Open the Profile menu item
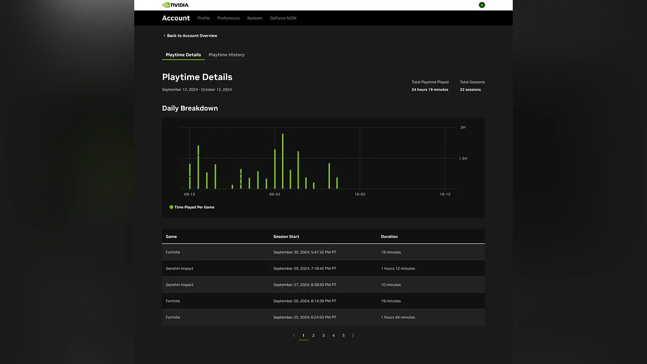 203,18
